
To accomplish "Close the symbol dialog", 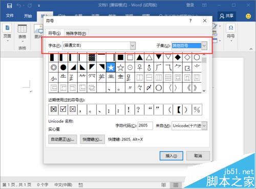I will tap(205, 21).
